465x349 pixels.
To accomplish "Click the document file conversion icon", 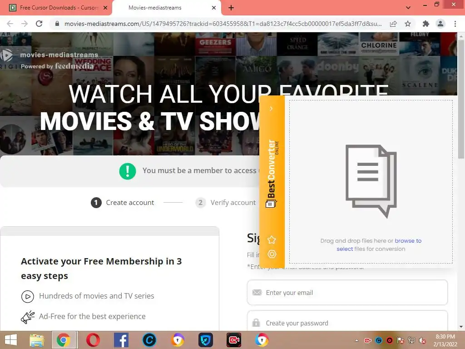I will click(x=371, y=181).
